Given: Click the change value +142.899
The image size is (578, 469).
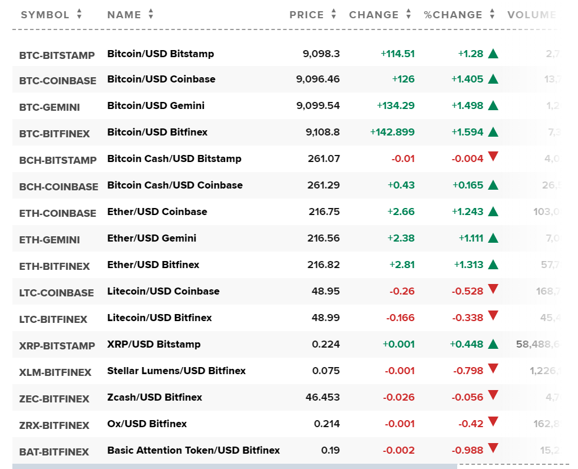Looking at the screenshot, I should [392, 132].
